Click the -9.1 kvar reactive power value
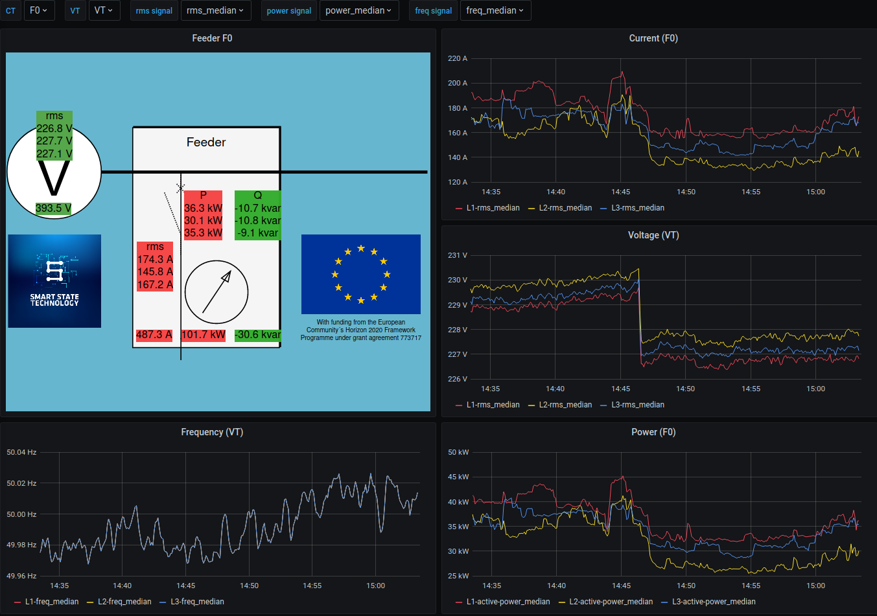This screenshot has height=616, width=877. click(258, 233)
